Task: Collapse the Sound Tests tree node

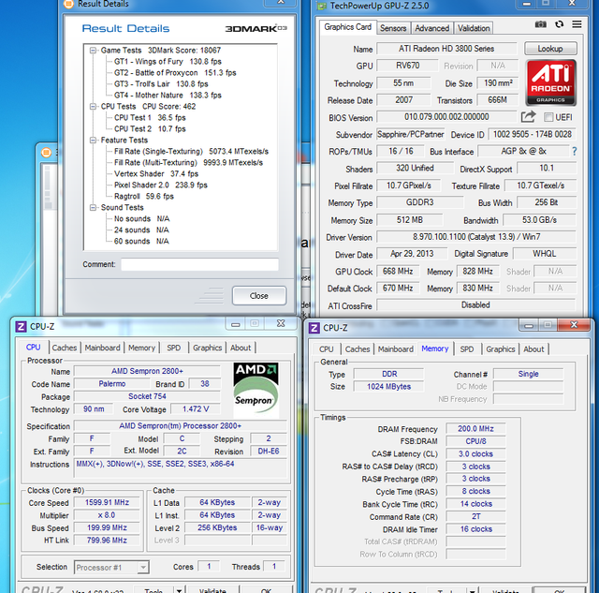Action: point(93,208)
